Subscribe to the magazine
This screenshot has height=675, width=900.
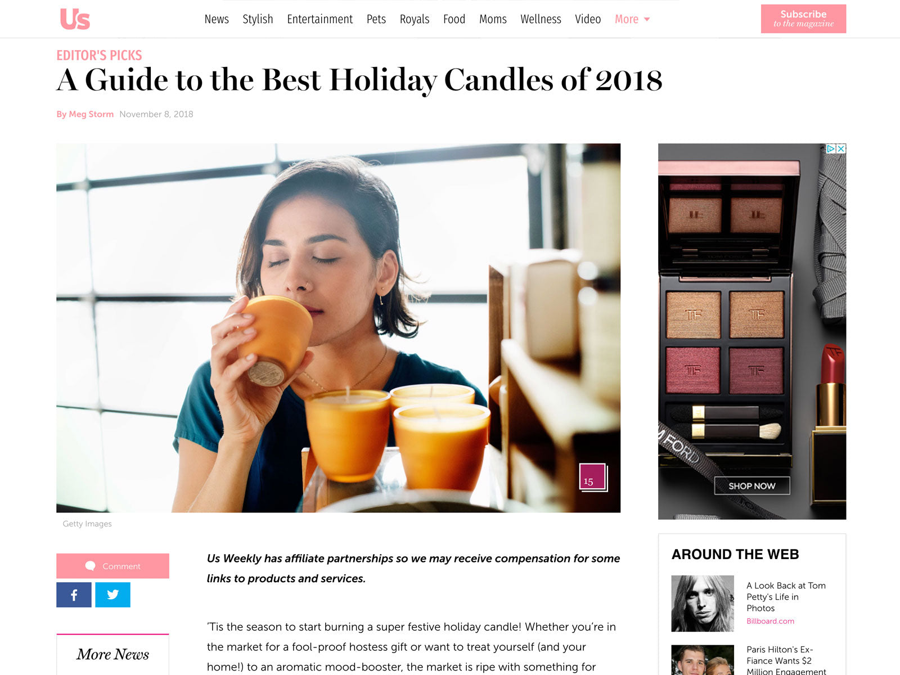point(803,19)
